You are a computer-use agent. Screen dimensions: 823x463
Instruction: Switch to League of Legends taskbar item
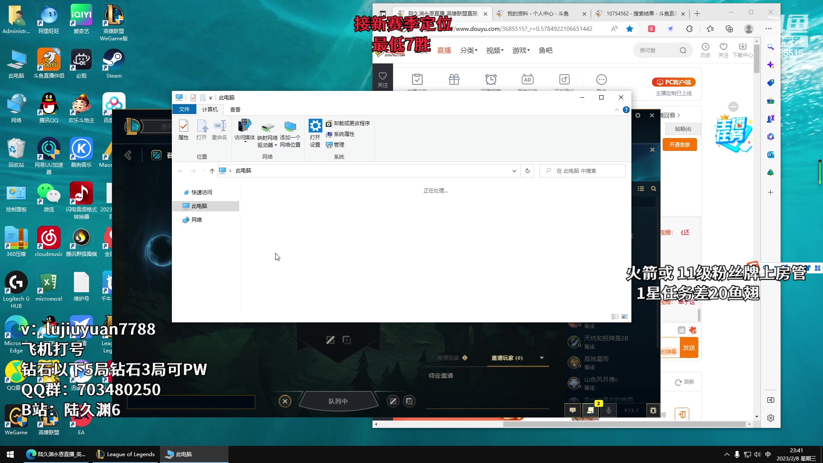[x=126, y=454]
